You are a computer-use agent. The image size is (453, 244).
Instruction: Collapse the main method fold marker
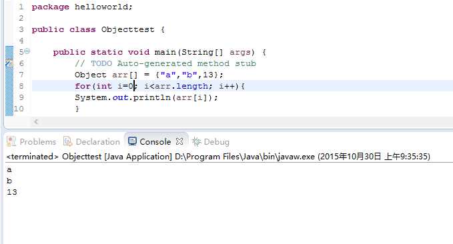(x=27, y=51)
